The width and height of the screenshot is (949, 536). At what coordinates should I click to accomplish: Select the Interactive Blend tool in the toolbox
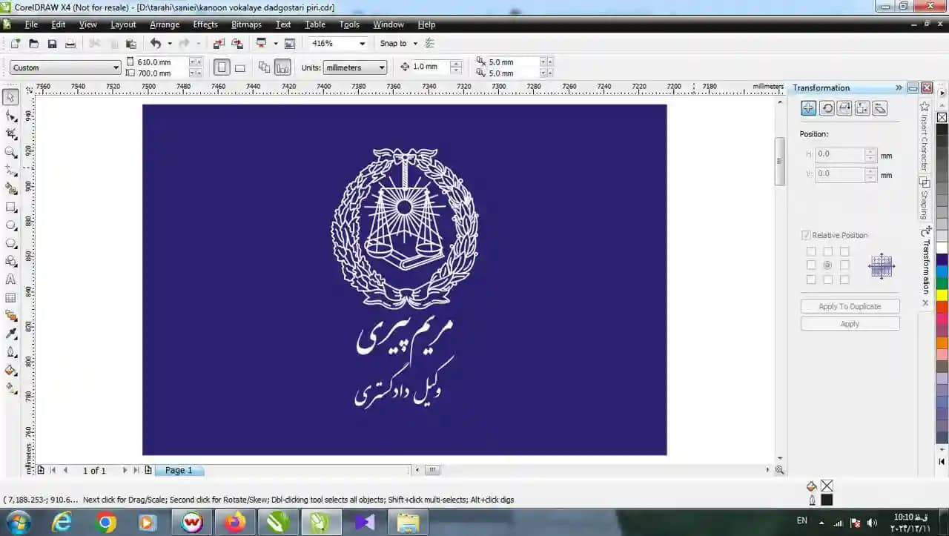click(10, 316)
